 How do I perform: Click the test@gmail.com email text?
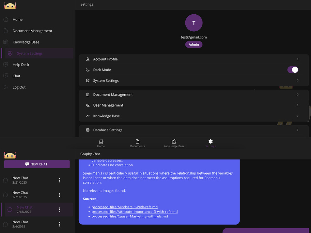coord(194,37)
